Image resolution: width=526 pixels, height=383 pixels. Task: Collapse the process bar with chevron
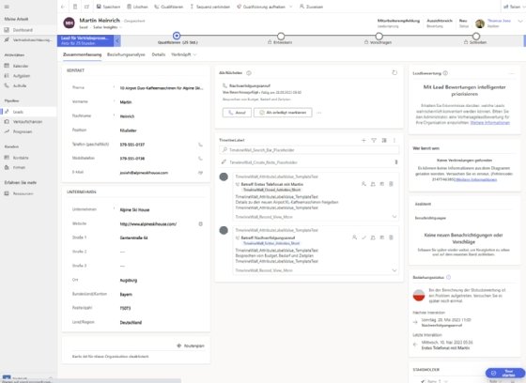(117, 41)
